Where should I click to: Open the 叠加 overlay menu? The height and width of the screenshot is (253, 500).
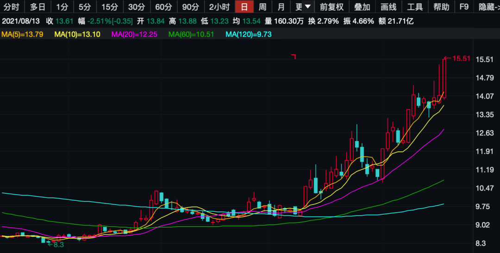tap(362, 6)
